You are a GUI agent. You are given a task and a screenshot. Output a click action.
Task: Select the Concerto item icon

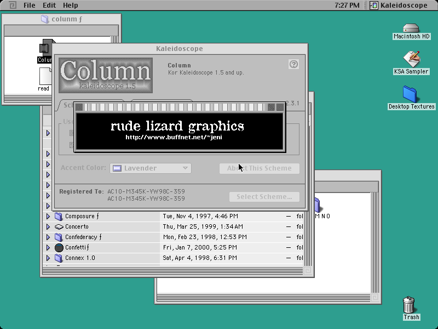59,226
